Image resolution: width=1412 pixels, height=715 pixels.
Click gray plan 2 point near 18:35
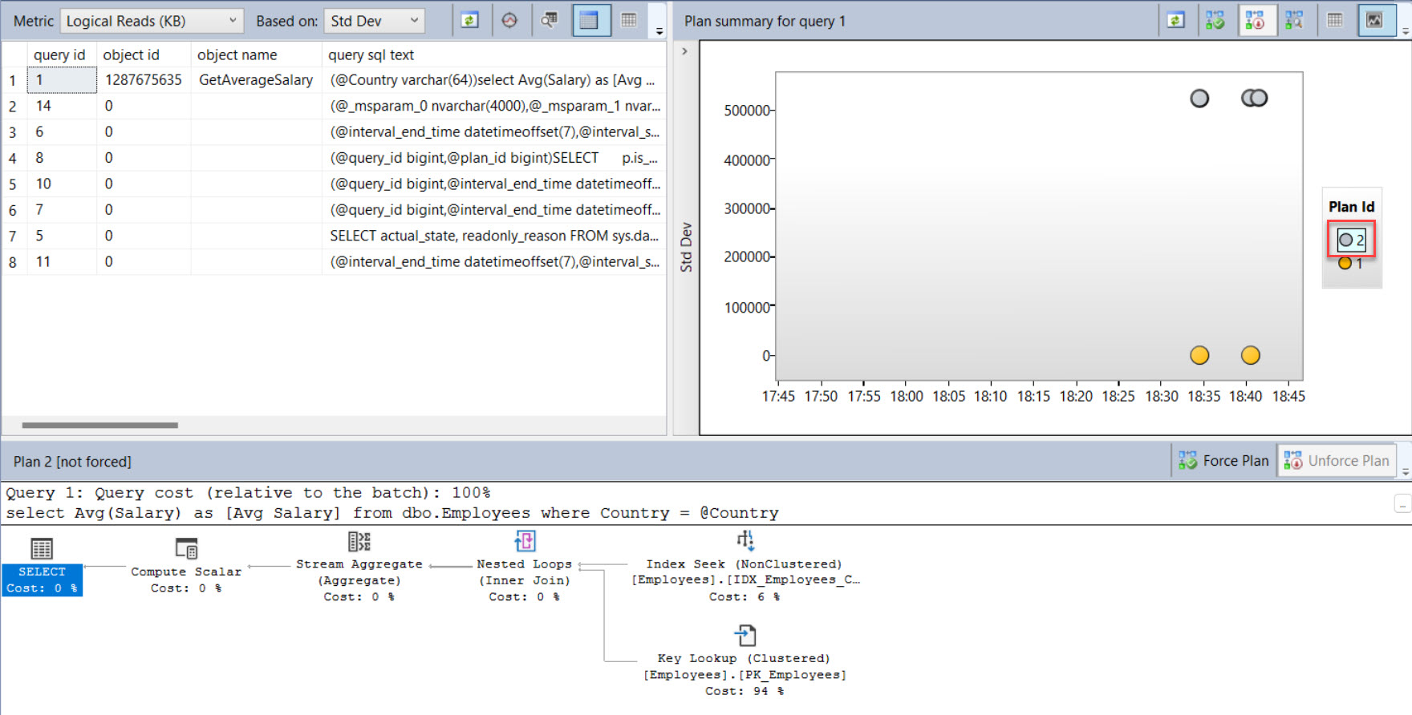click(1199, 99)
